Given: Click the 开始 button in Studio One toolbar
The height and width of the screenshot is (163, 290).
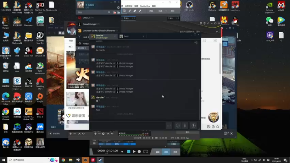Looking at the screenshot, I should [151, 11].
